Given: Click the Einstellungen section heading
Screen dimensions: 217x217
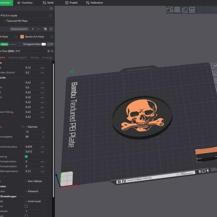Looking at the screenshot, I should [8, 196].
